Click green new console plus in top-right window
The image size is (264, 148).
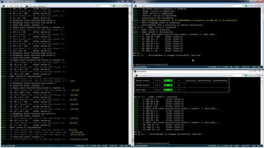tap(246, 6)
